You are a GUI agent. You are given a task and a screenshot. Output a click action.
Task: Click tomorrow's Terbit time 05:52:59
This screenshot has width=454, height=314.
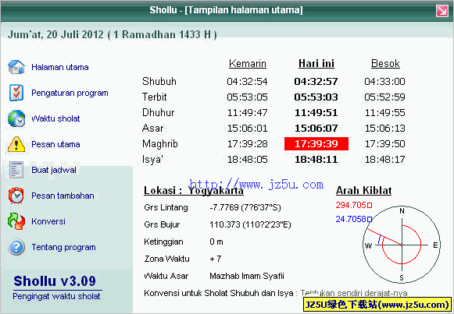[384, 97]
